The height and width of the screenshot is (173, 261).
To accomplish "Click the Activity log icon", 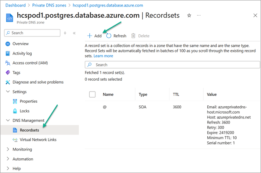I will (8, 53).
